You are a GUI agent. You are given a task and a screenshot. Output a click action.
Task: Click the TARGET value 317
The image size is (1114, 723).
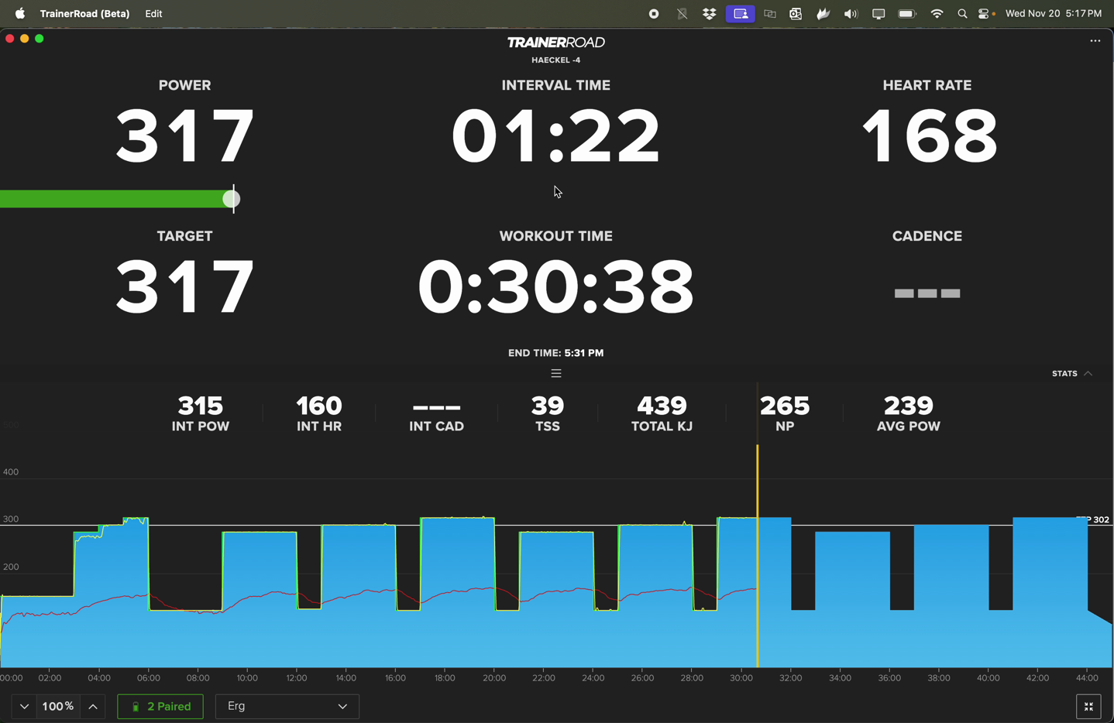click(185, 287)
